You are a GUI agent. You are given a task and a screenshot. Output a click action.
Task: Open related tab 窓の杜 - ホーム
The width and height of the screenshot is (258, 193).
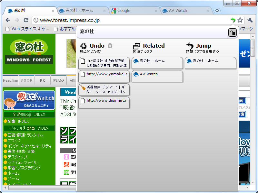pos(157,63)
